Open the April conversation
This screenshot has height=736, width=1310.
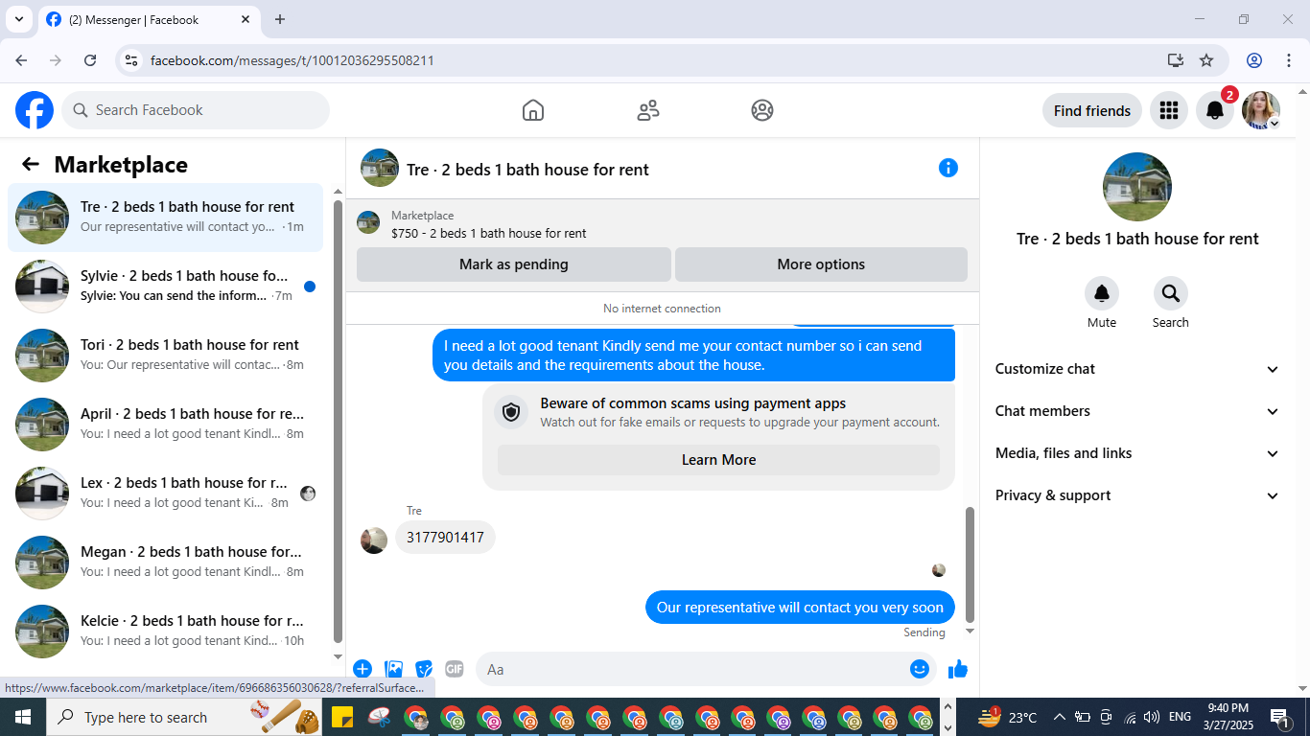[166, 425]
